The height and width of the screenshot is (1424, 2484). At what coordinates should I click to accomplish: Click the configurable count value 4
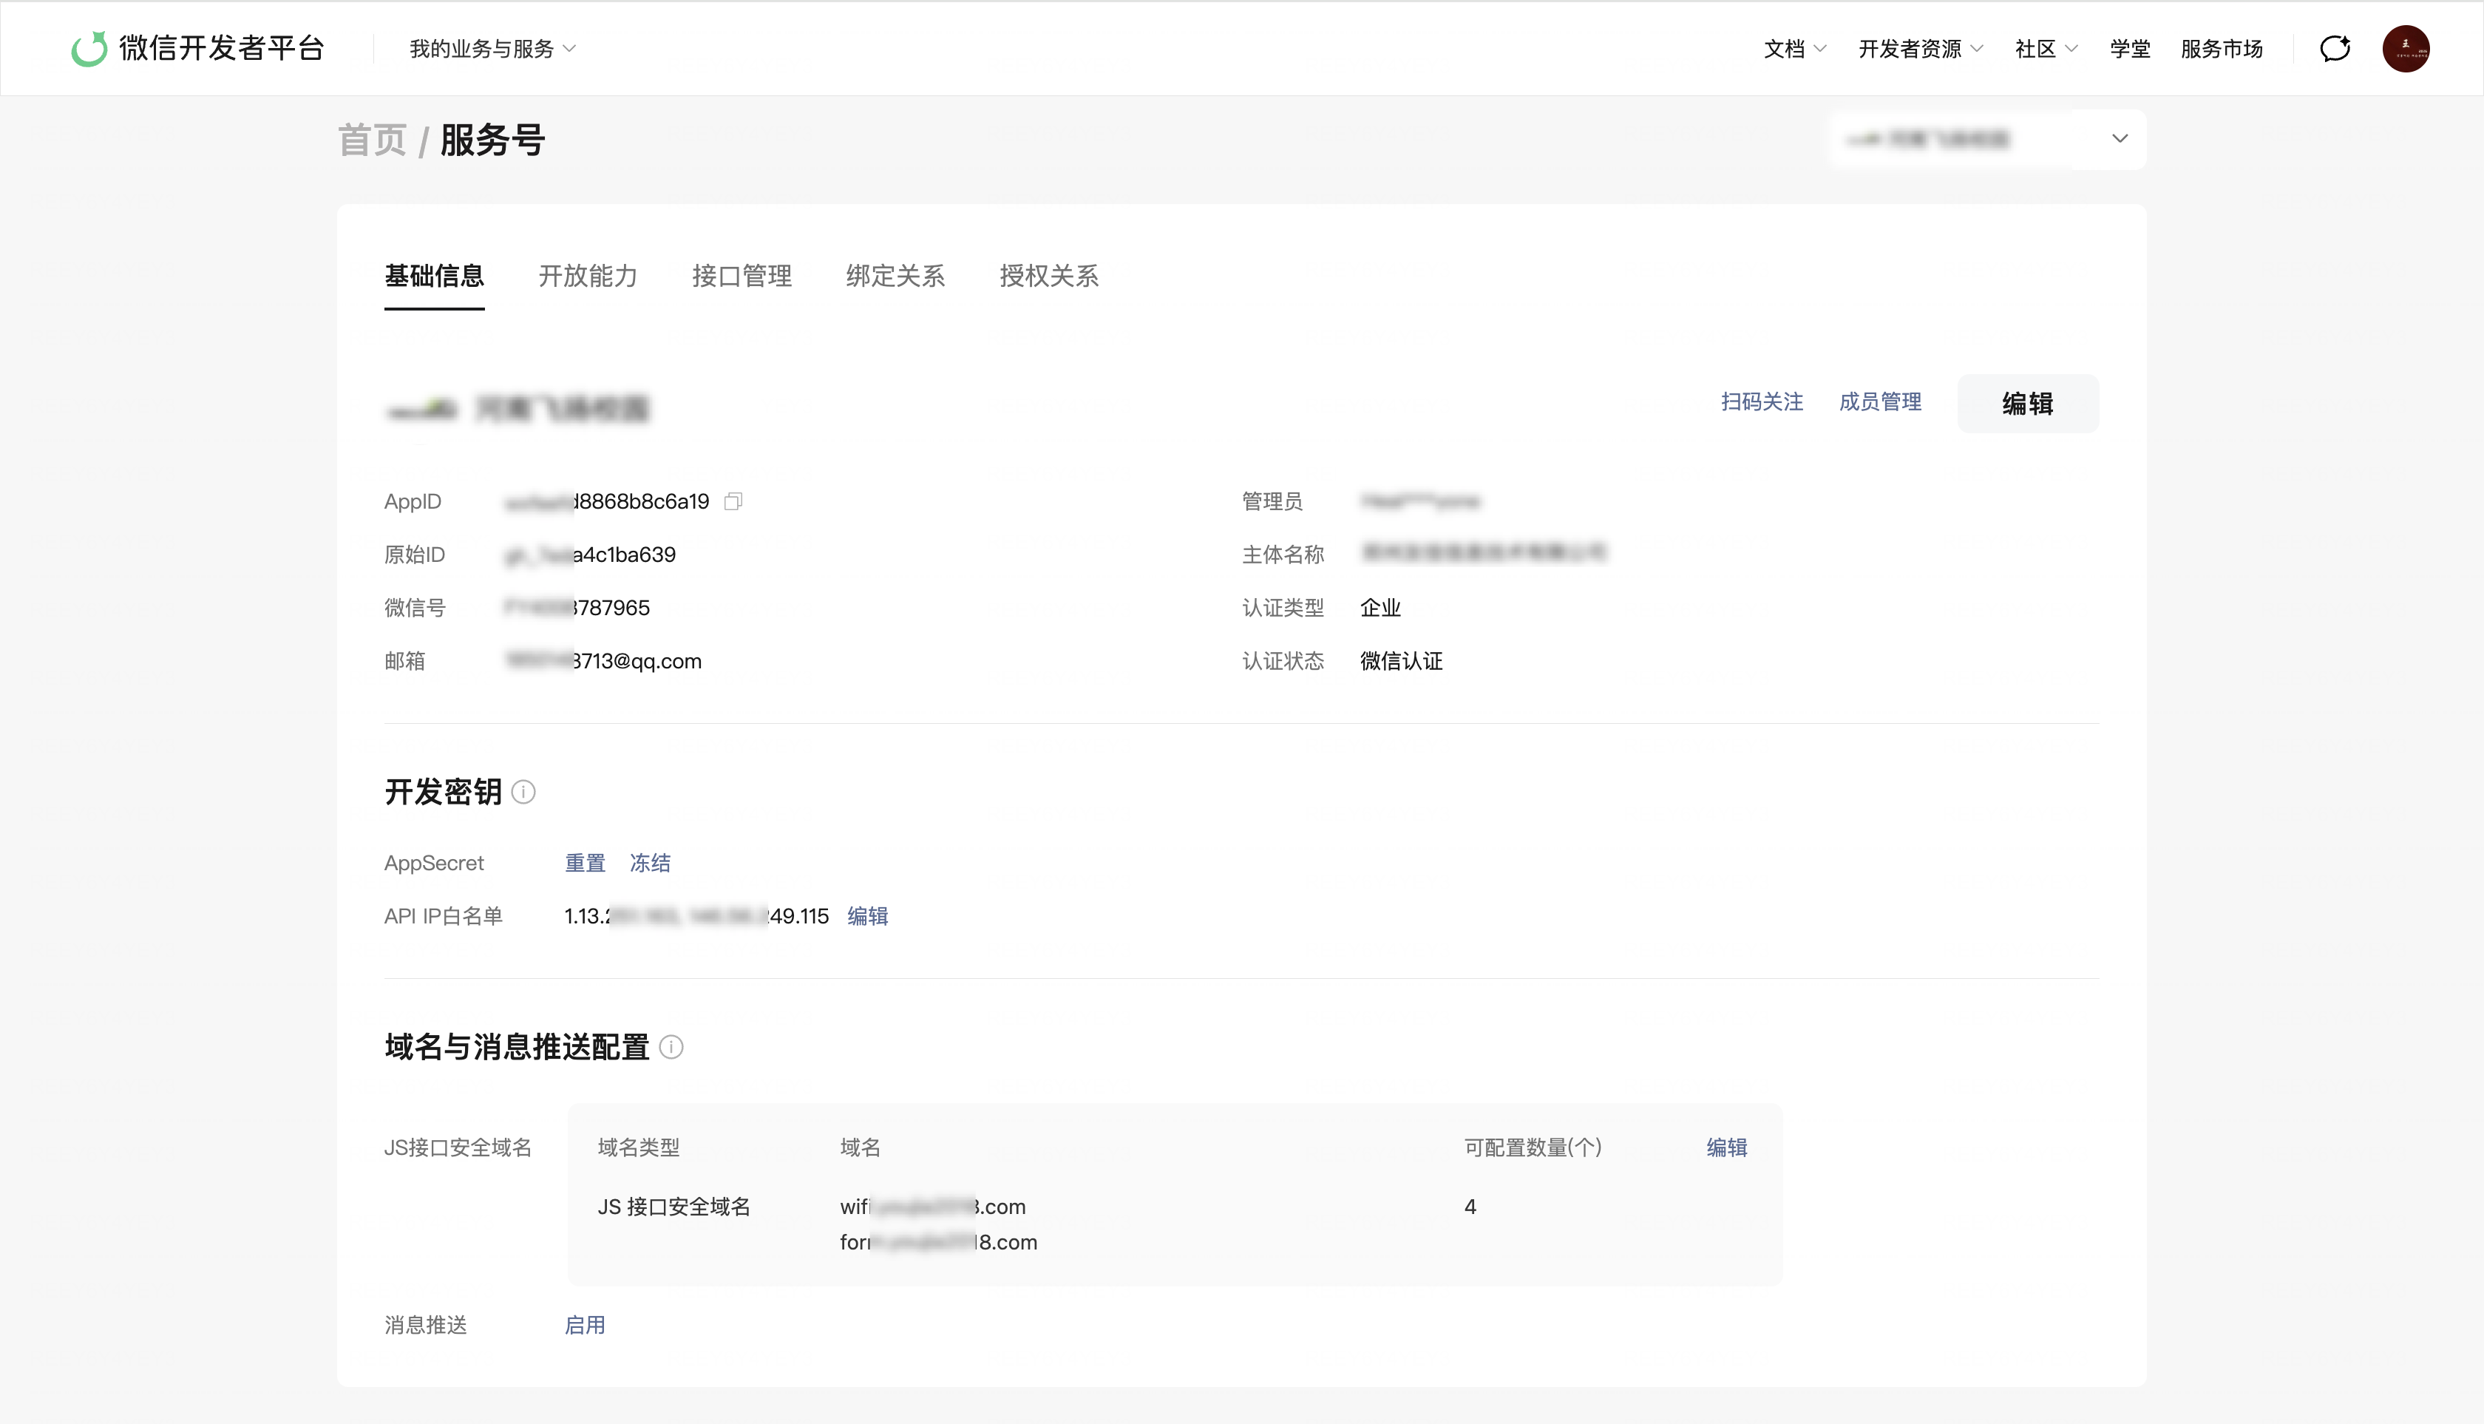(1470, 1208)
